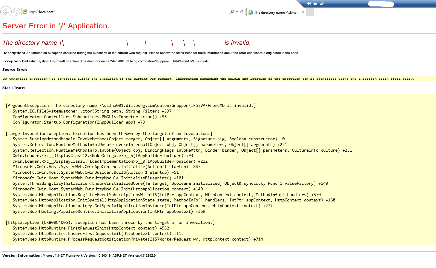Click the 'An unhandled exception was generated' highlighted line
Screen dimensions: 436x268
209,79
